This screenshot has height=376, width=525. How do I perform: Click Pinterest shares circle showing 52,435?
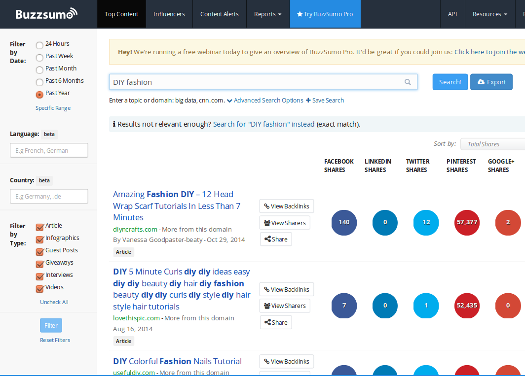coord(467,306)
